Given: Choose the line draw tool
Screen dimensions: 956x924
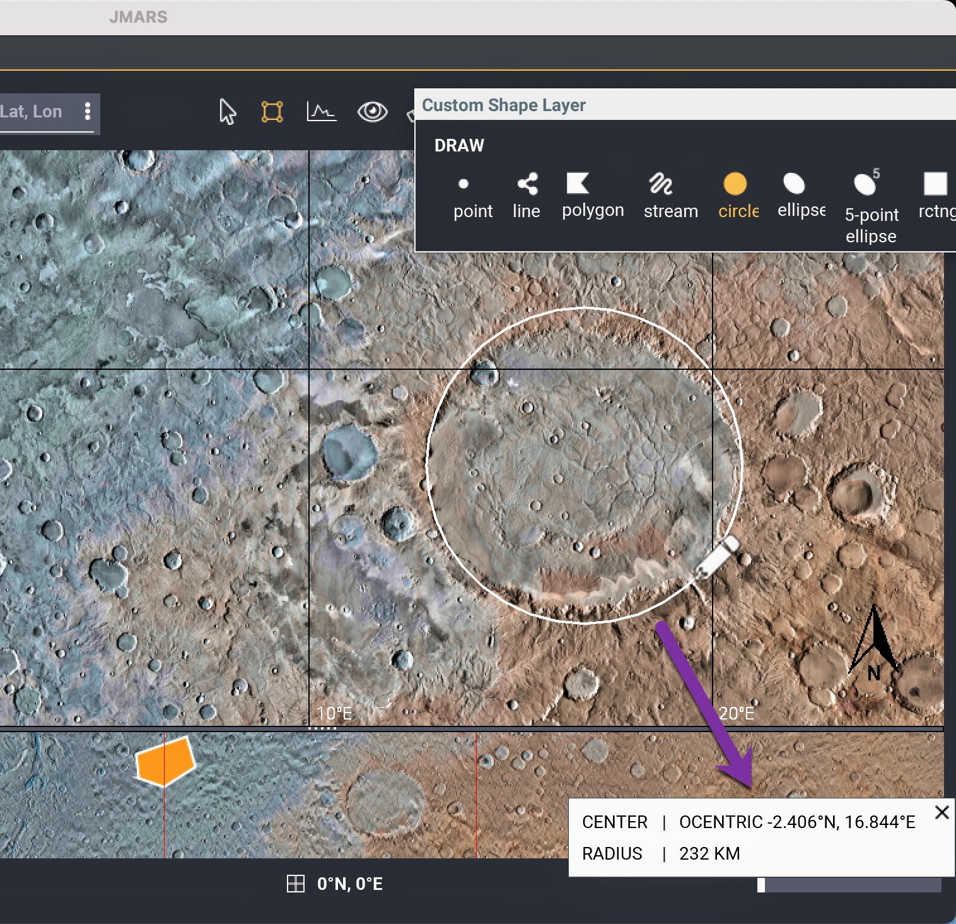Looking at the screenshot, I should point(527,196).
